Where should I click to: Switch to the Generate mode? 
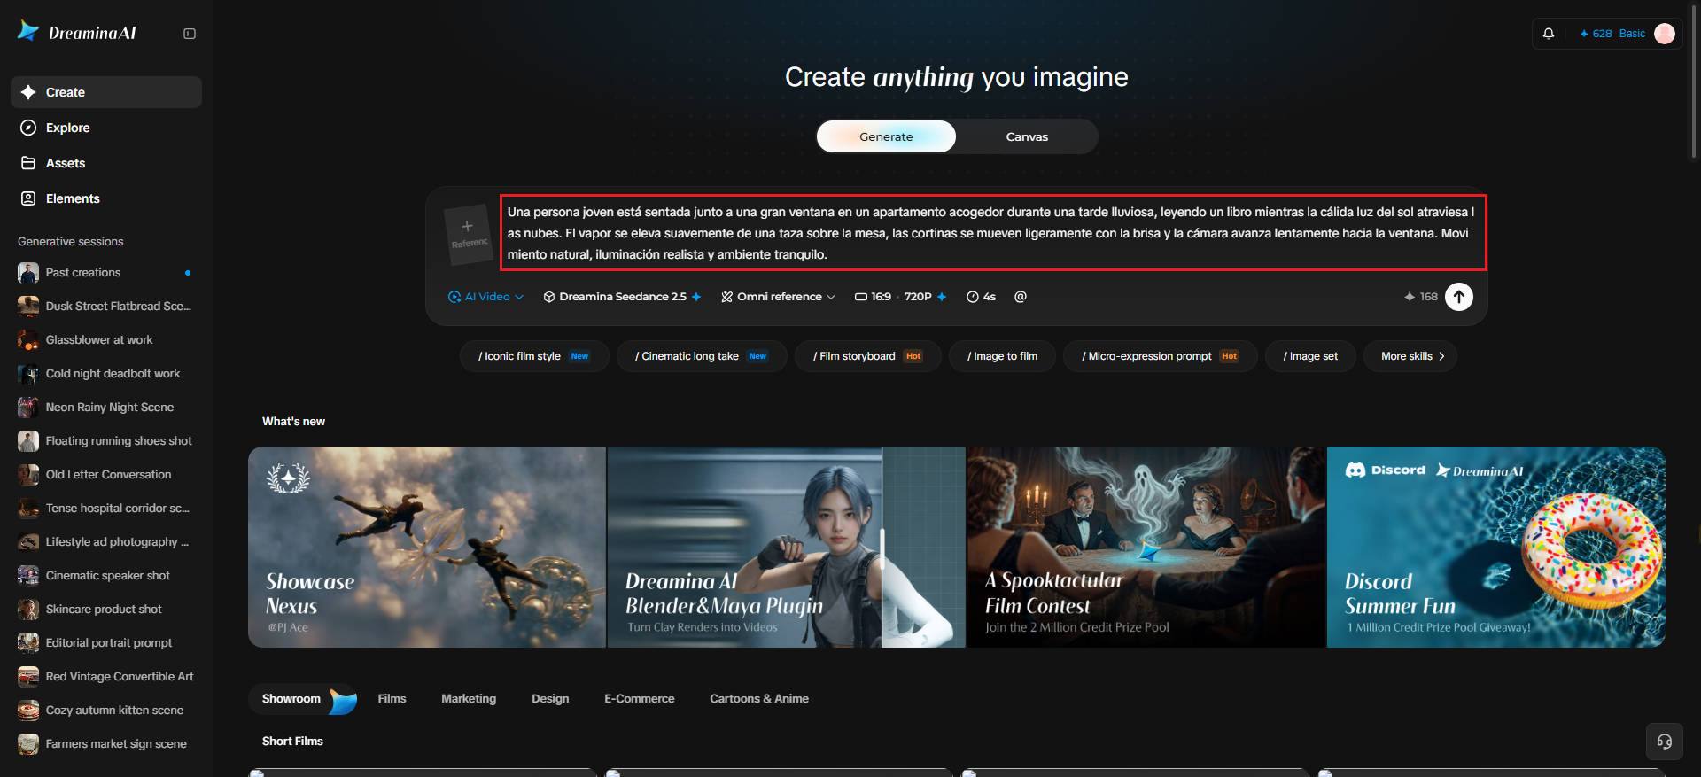pyautogui.click(x=886, y=136)
